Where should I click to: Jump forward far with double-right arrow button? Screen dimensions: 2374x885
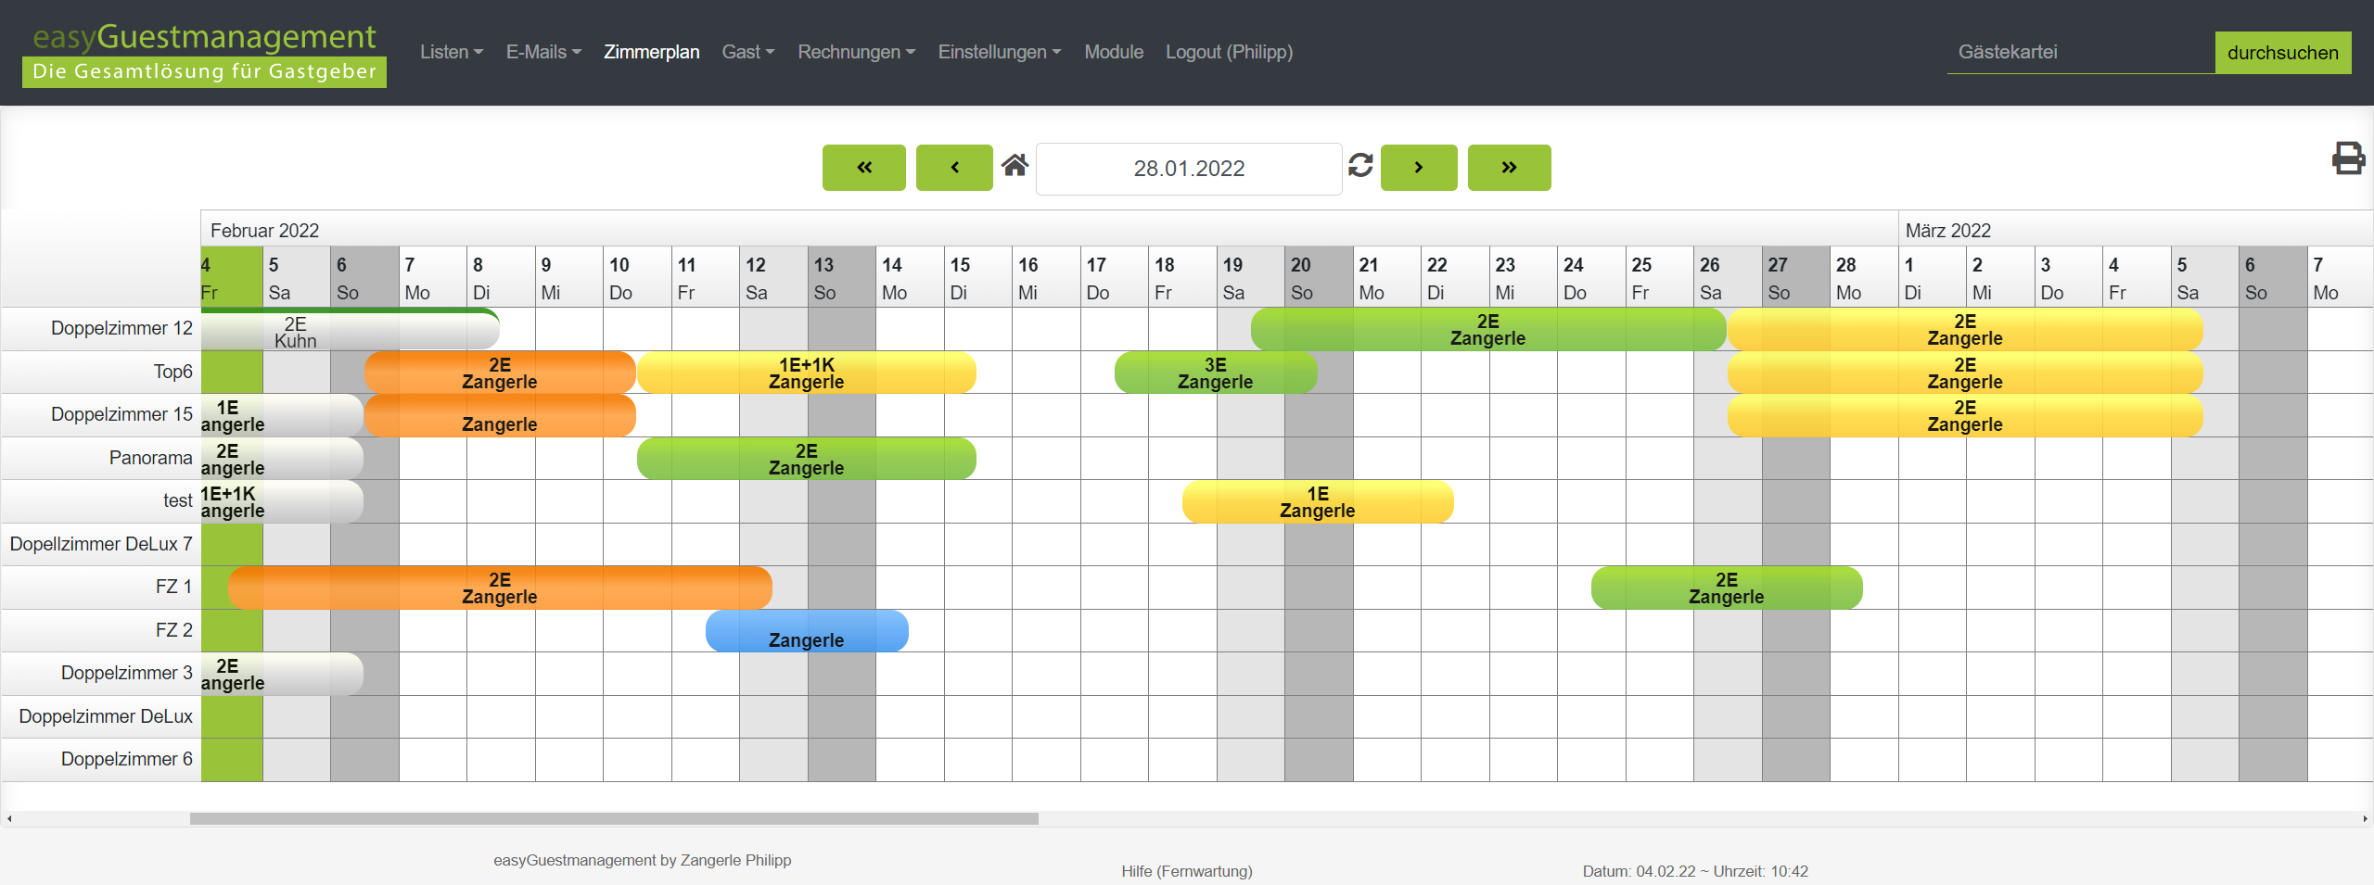pyautogui.click(x=1509, y=168)
